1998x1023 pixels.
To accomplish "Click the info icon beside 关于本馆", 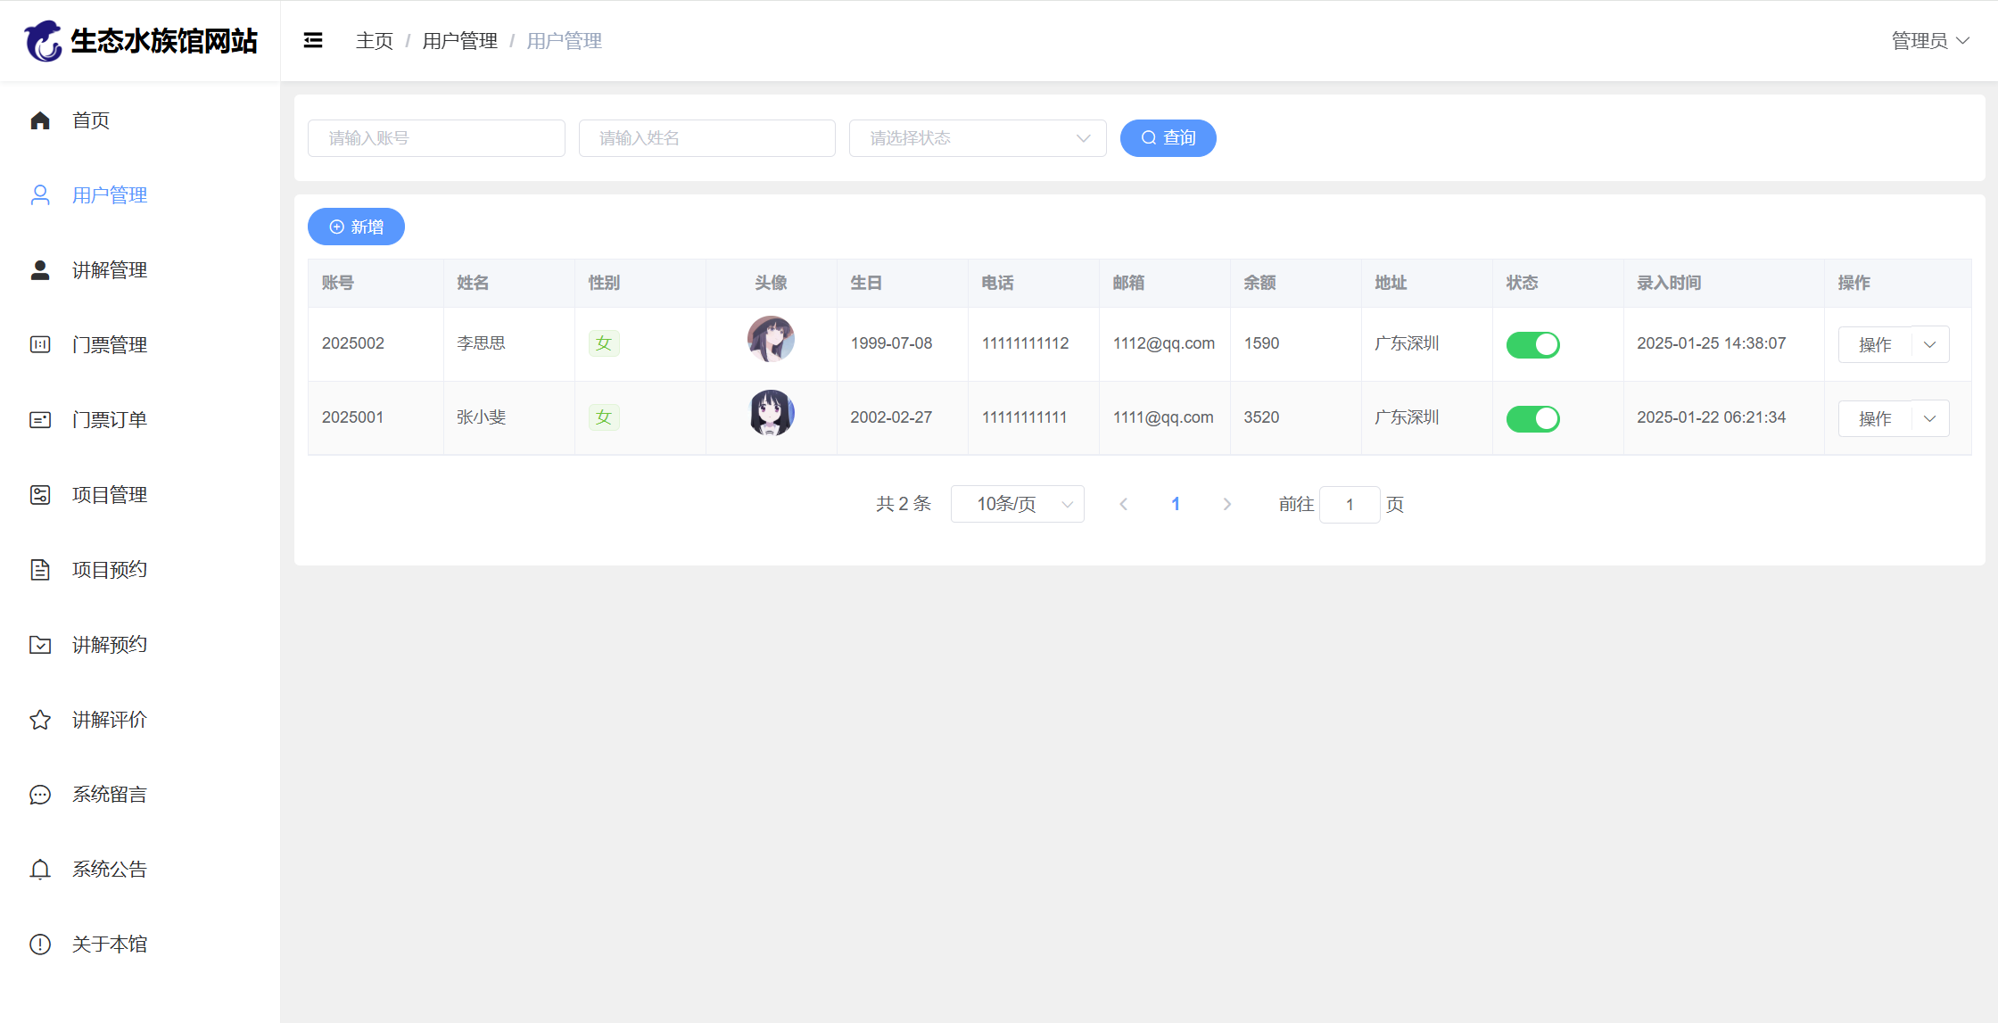I will click(x=40, y=945).
